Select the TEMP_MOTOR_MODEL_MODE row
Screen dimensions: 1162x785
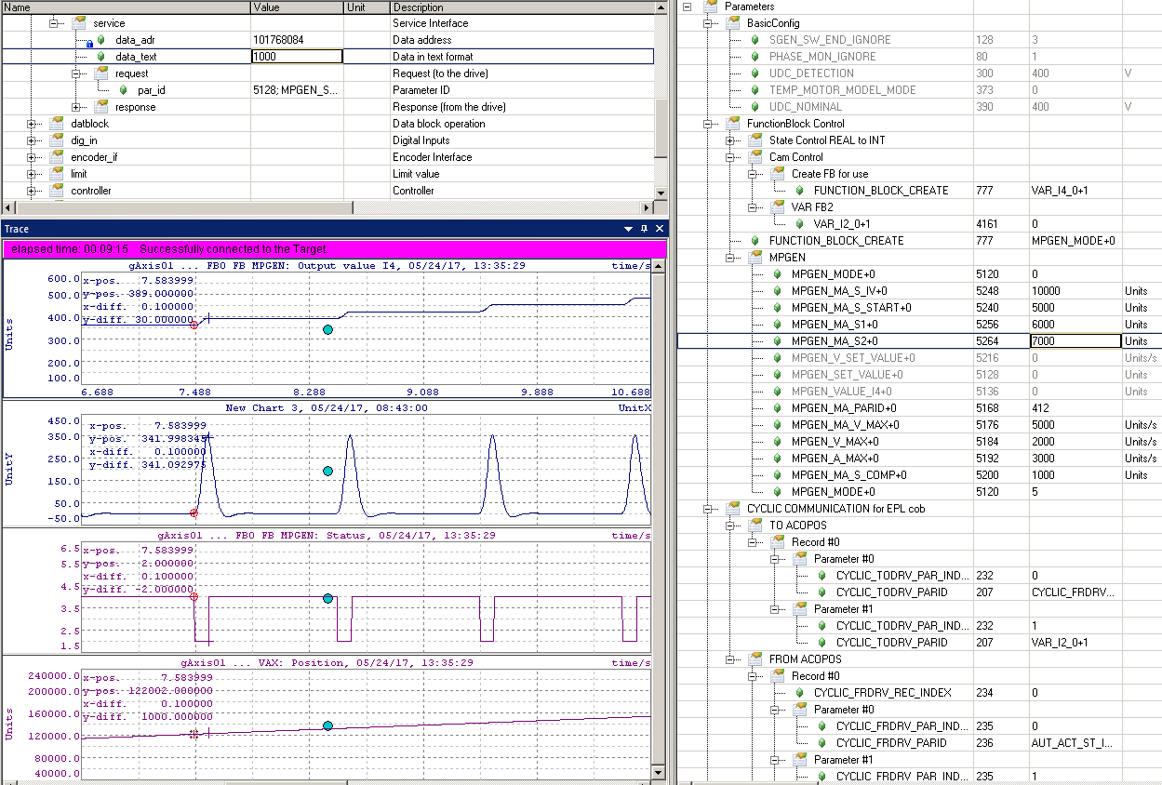(919, 90)
